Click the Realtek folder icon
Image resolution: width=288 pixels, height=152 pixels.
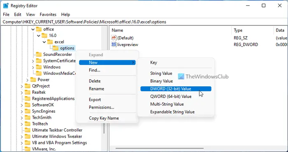(x=28, y=92)
